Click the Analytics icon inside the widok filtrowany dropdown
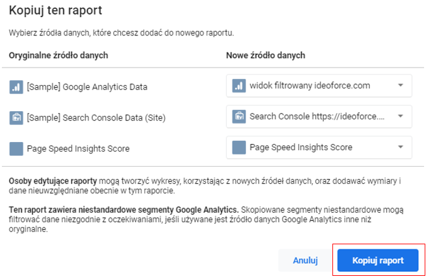Viewport: 431px width, 279px height. point(238,85)
